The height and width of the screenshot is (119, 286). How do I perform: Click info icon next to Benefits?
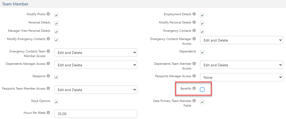tap(194, 89)
